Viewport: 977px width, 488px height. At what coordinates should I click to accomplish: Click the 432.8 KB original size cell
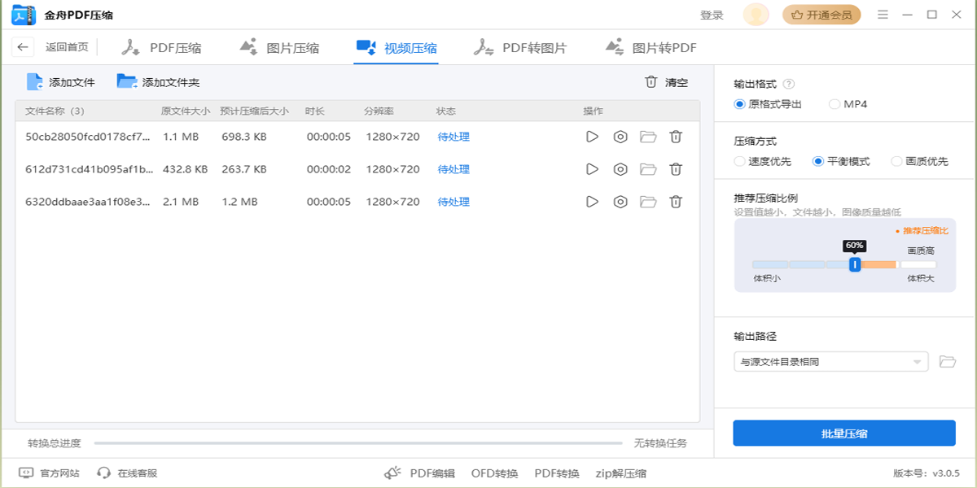[186, 169]
